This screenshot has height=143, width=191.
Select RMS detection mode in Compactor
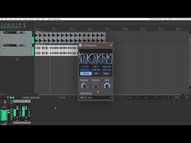(x=106, y=73)
